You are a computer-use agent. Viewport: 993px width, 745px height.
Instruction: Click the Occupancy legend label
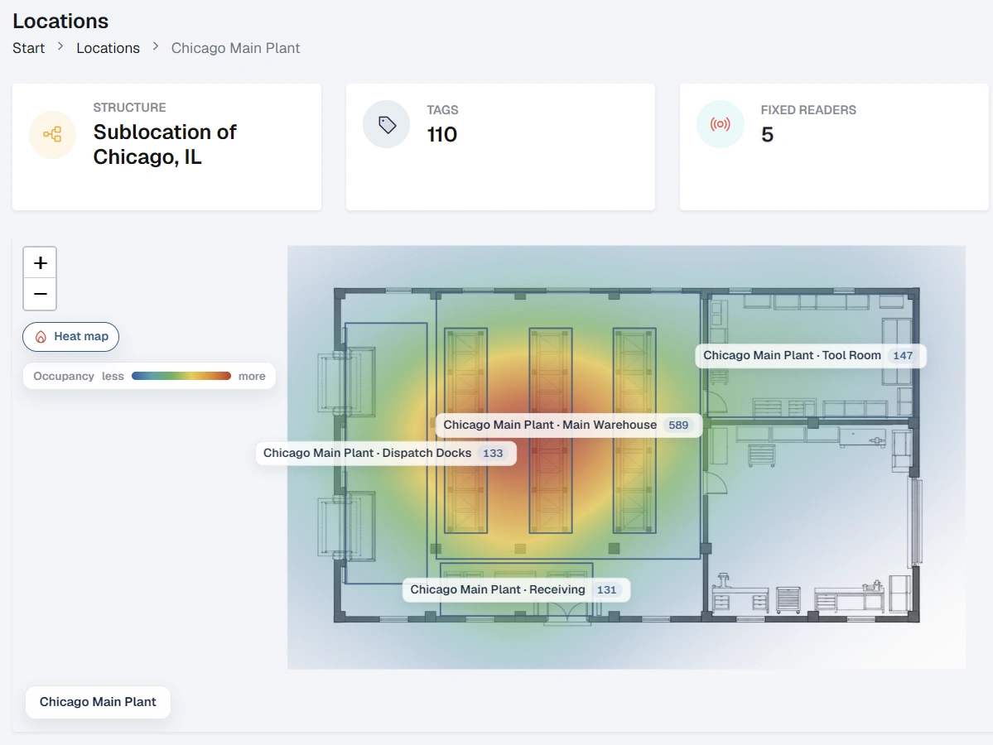point(63,376)
